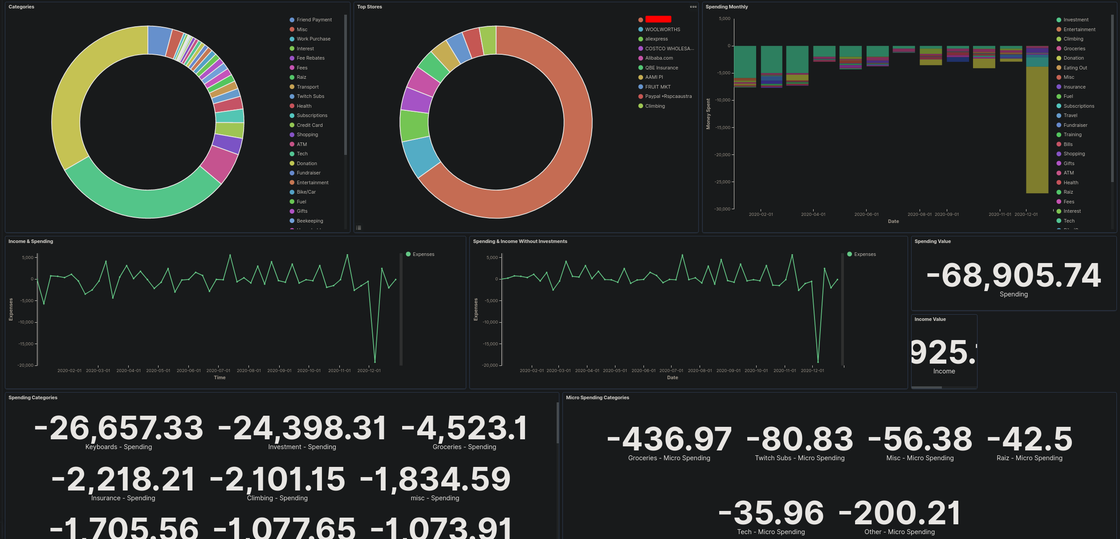Select Climbing in Top Stores legend
Viewport: 1120px width, 539px height.
[x=655, y=106]
